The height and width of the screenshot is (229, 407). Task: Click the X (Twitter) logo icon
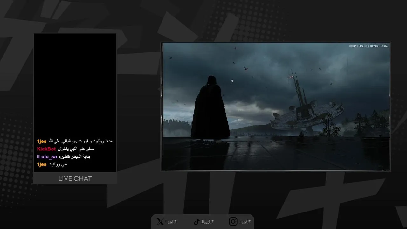[x=160, y=222]
